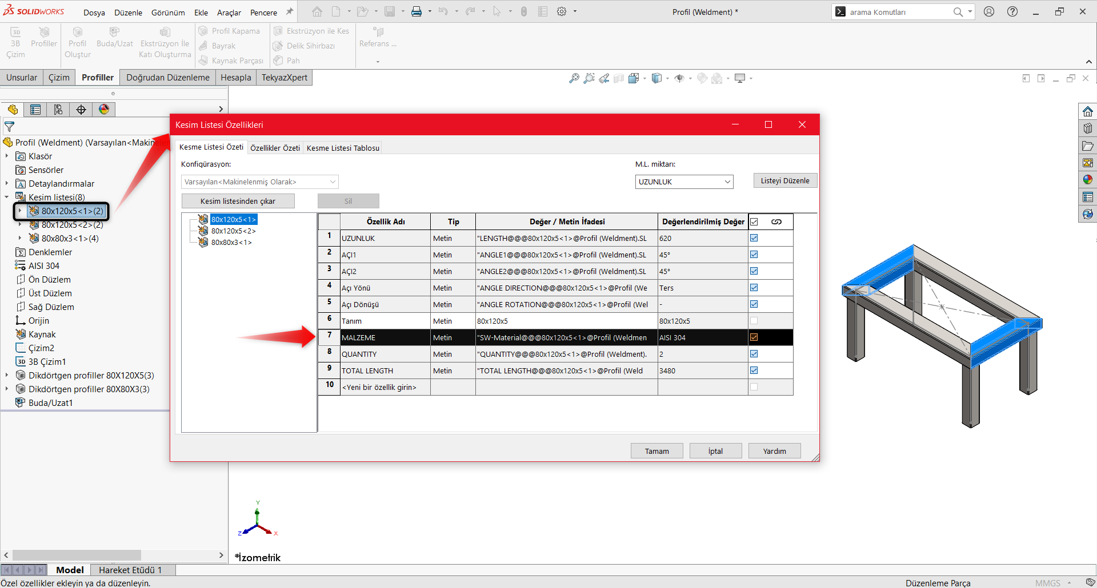Uncheck the UZUNLUK row checkbox
Image resolution: width=1097 pixels, height=588 pixels.
coord(754,238)
